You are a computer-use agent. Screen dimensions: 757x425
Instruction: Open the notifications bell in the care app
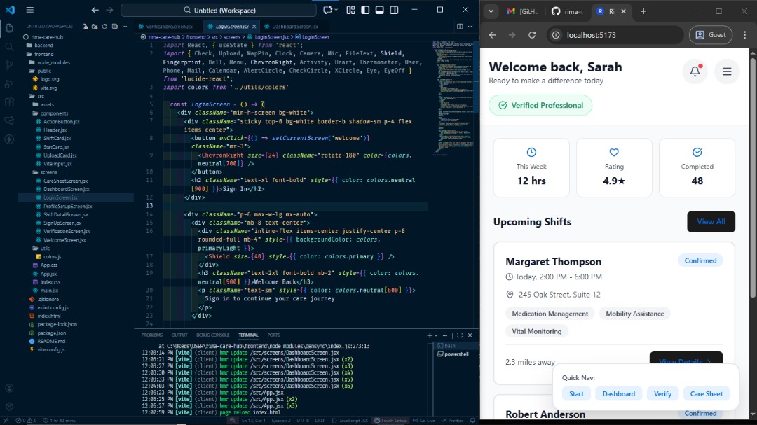pos(695,71)
